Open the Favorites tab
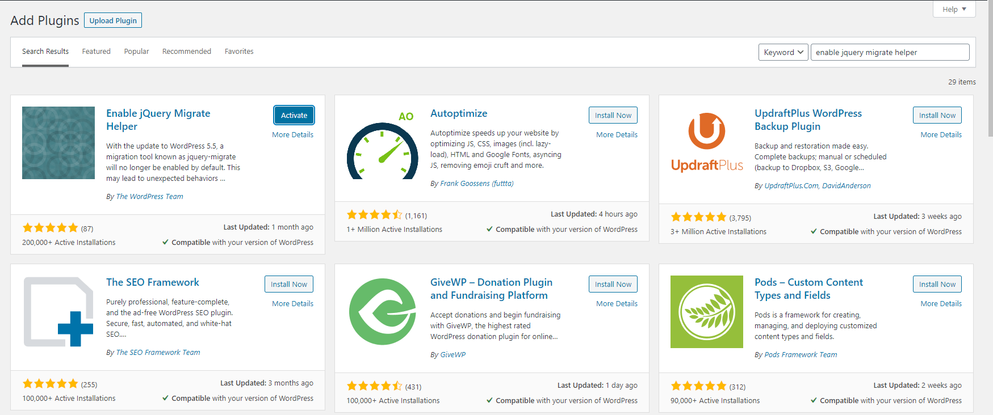The width and height of the screenshot is (993, 415). pyautogui.click(x=239, y=52)
